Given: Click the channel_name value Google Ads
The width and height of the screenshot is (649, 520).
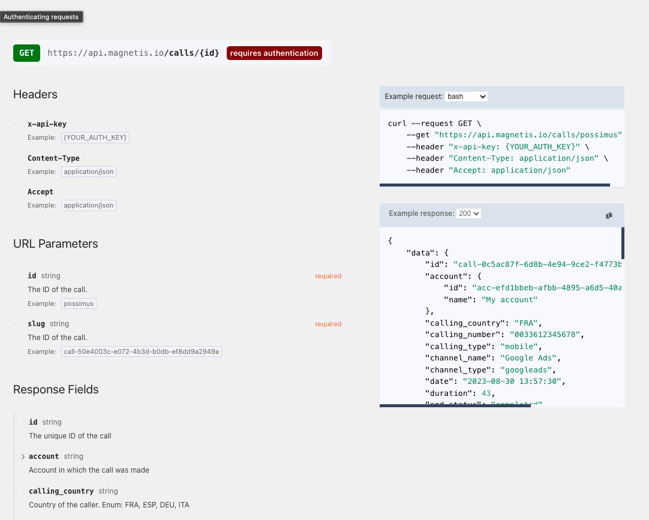Looking at the screenshot, I should pyautogui.click(x=528, y=358).
